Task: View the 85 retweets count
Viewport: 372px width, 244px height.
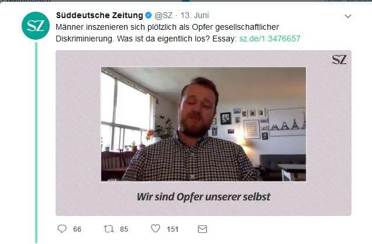Action: [124, 229]
